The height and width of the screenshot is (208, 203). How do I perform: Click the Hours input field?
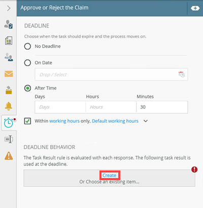click(111, 107)
